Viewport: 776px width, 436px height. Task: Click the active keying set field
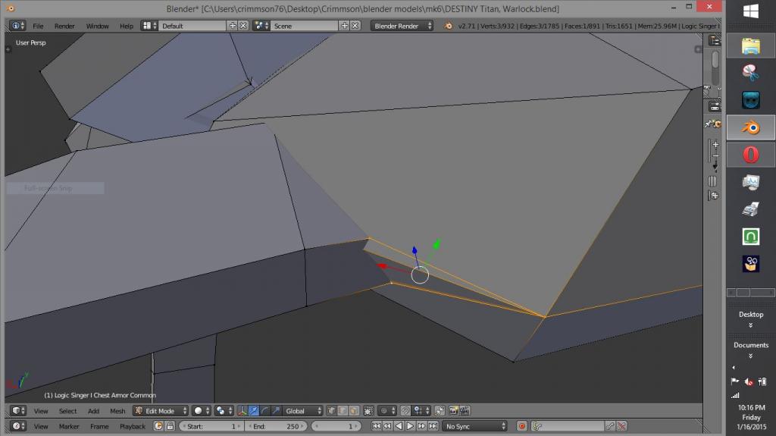click(x=568, y=426)
